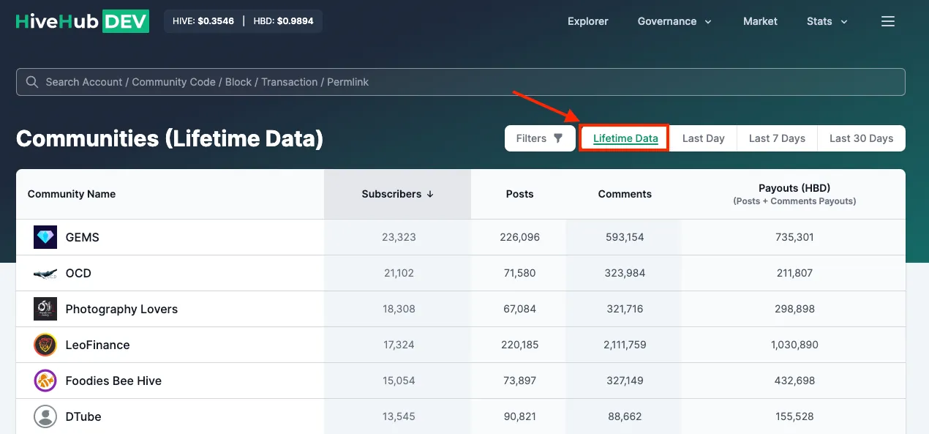
Task: Click the Community Name column header
Action: coord(72,194)
